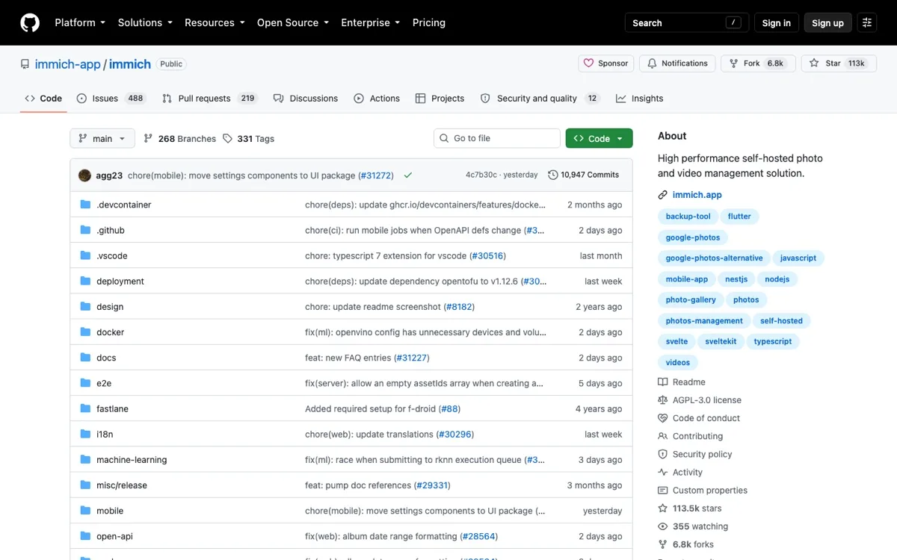Click the sveltekit topic tag
Viewport: 897px width, 560px height.
coord(721,341)
